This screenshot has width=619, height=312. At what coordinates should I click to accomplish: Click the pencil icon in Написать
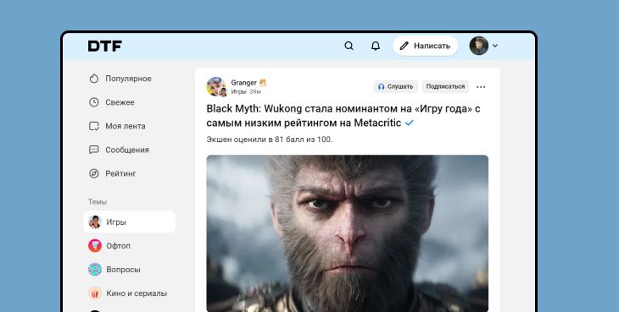tap(404, 46)
